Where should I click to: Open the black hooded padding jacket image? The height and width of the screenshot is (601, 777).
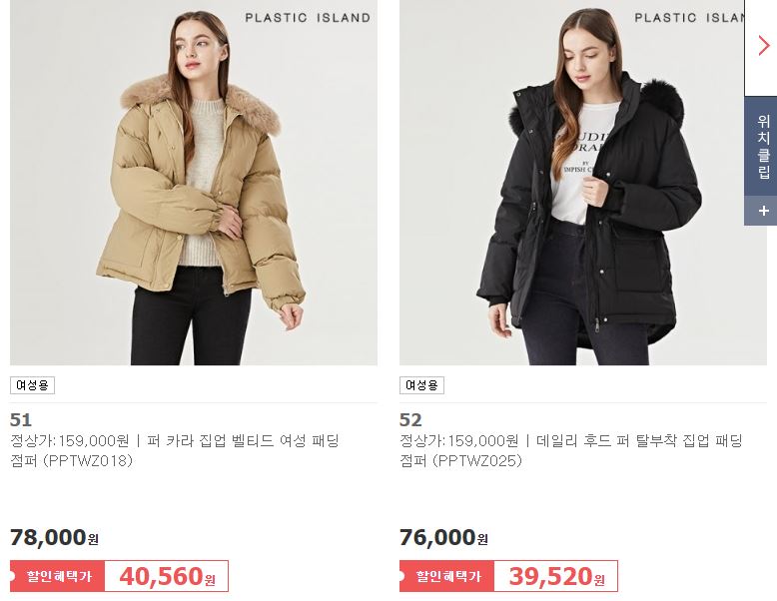pyautogui.click(x=583, y=183)
